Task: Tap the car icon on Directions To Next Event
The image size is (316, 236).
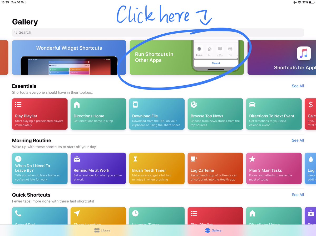Action: [252, 104]
